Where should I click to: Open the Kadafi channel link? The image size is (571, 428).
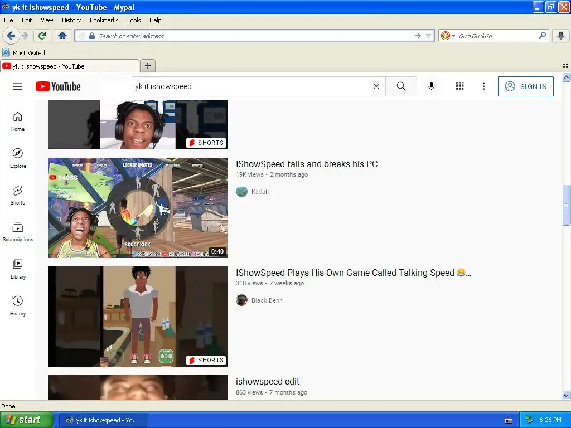pos(260,192)
